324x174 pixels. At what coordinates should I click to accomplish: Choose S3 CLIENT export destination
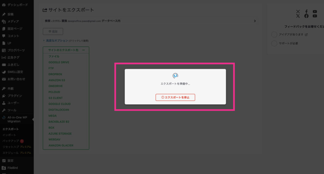(55, 98)
